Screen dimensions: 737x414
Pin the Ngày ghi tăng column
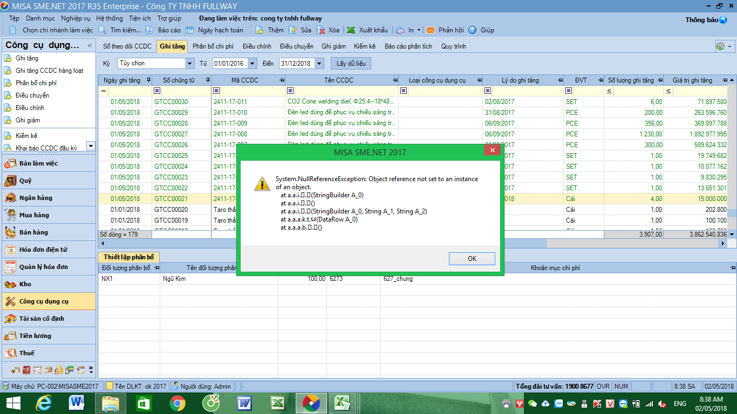click(x=148, y=80)
